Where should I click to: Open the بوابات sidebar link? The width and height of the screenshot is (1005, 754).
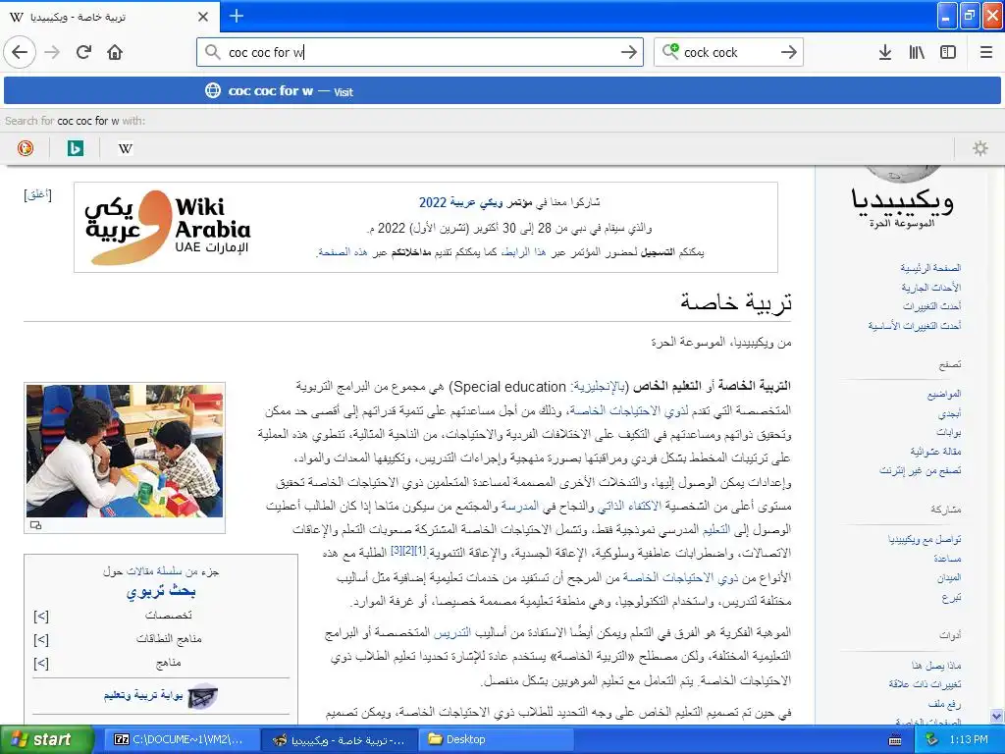click(949, 433)
